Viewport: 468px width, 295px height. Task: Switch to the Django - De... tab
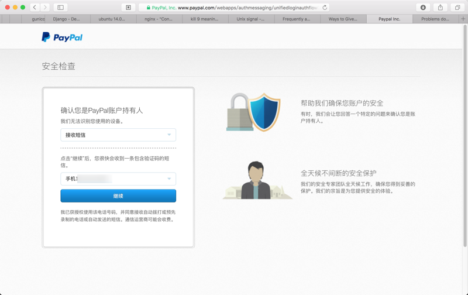click(x=66, y=19)
